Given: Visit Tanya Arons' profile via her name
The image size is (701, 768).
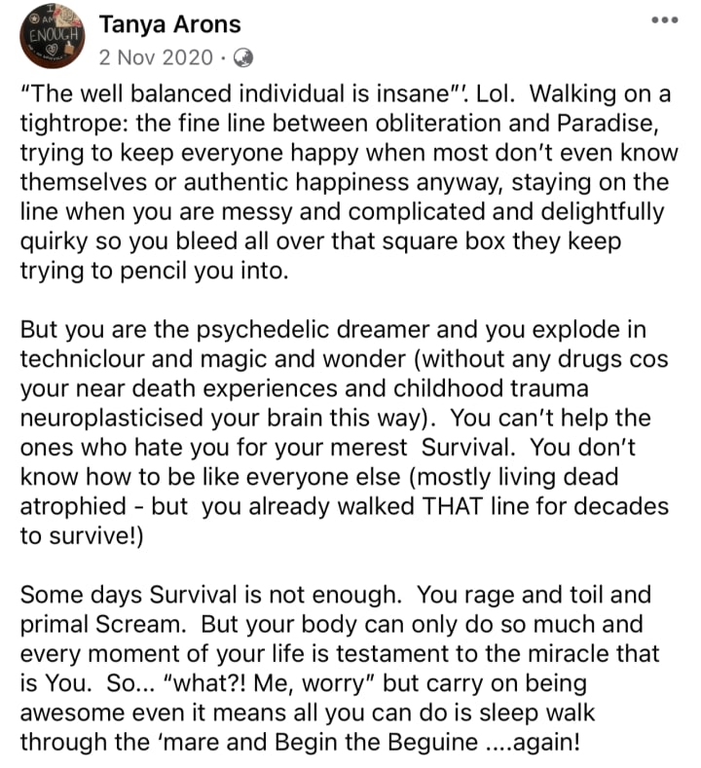Looking at the screenshot, I should pyautogui.click(x=170, y=24).
